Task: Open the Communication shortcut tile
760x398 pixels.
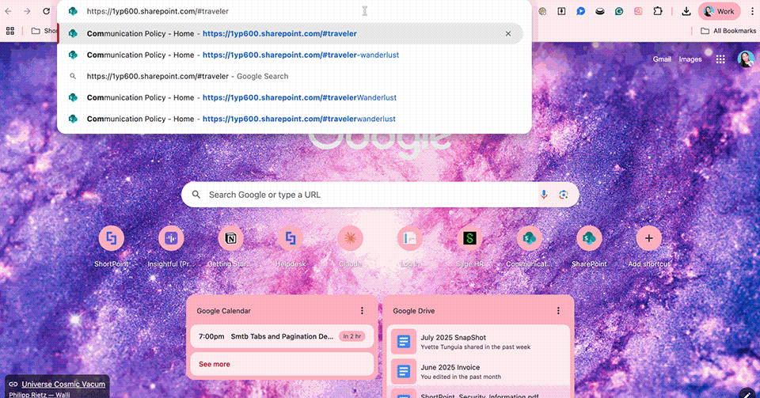Action: point(530,246)
